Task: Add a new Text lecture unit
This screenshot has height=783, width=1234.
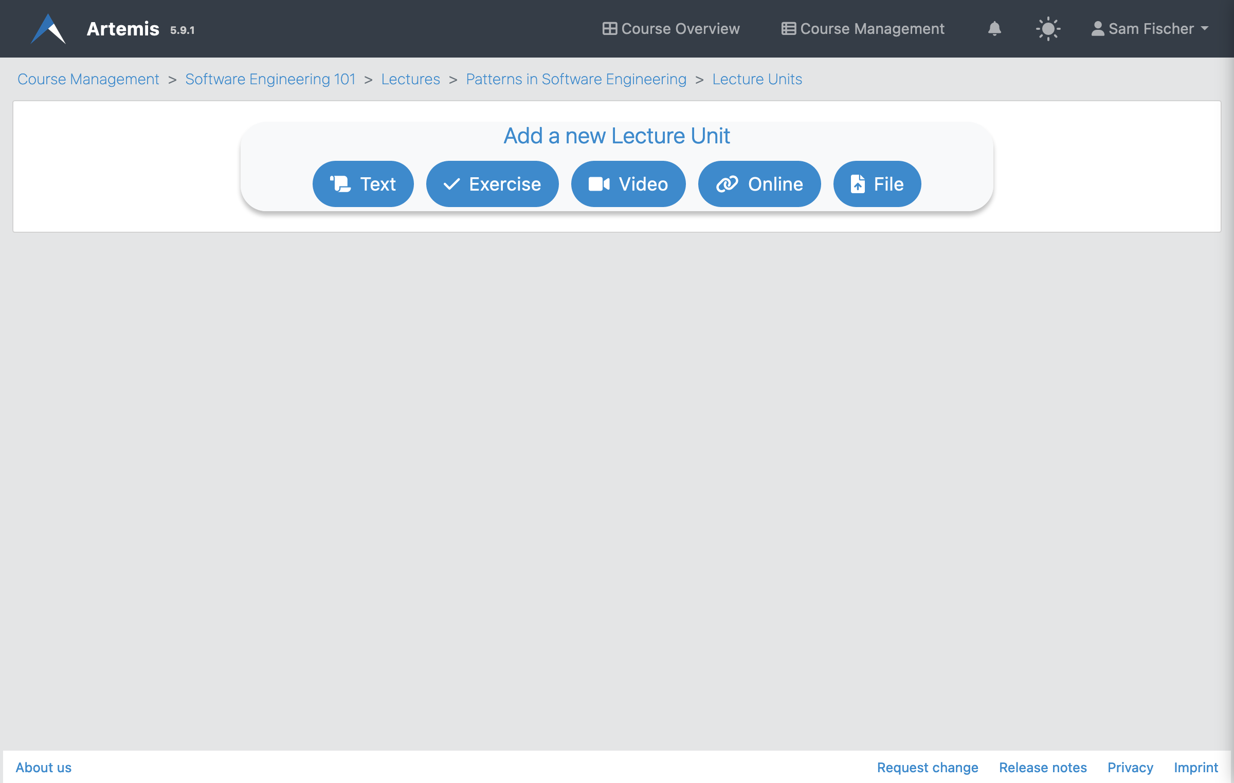Action: pyautogui.click(x=363, y=184)
